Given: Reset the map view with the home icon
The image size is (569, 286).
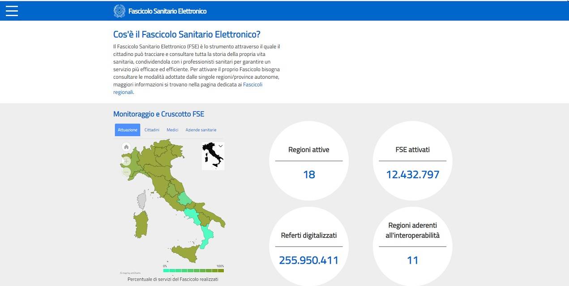Looking at the screenshot, I should 126,146.
